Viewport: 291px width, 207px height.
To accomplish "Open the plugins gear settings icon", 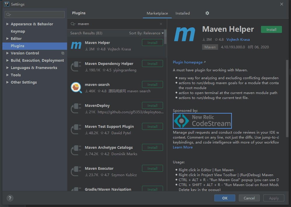I will (207, 13).
